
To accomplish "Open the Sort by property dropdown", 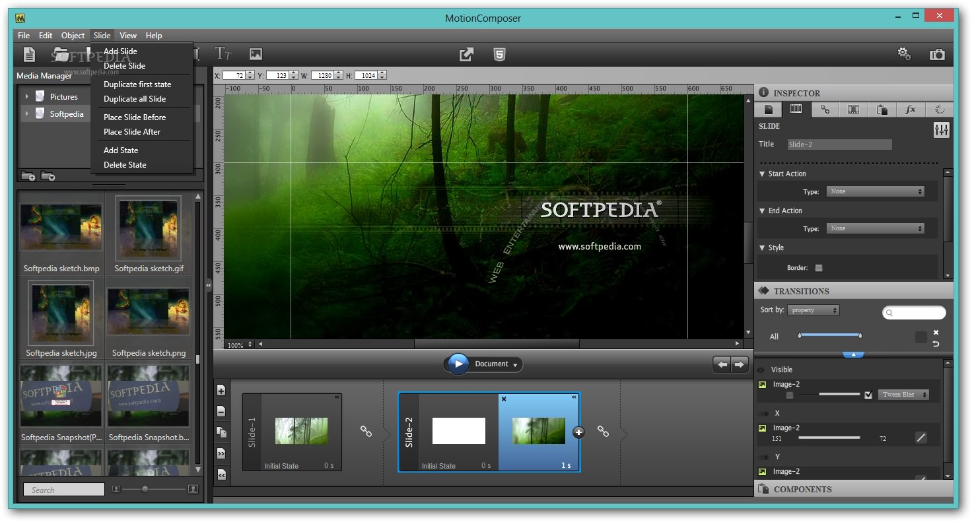I will click(813, 310).
